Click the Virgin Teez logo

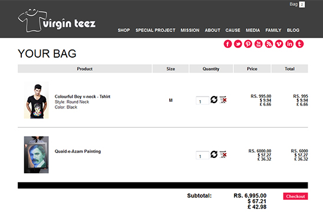pos(57,21)
